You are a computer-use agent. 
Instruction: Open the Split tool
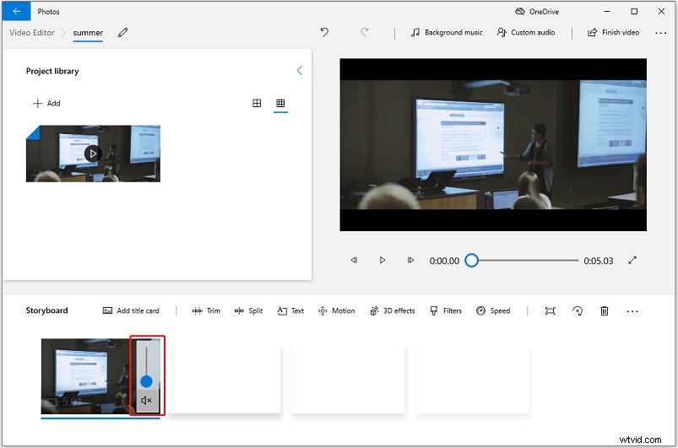(x=248, y=310)
